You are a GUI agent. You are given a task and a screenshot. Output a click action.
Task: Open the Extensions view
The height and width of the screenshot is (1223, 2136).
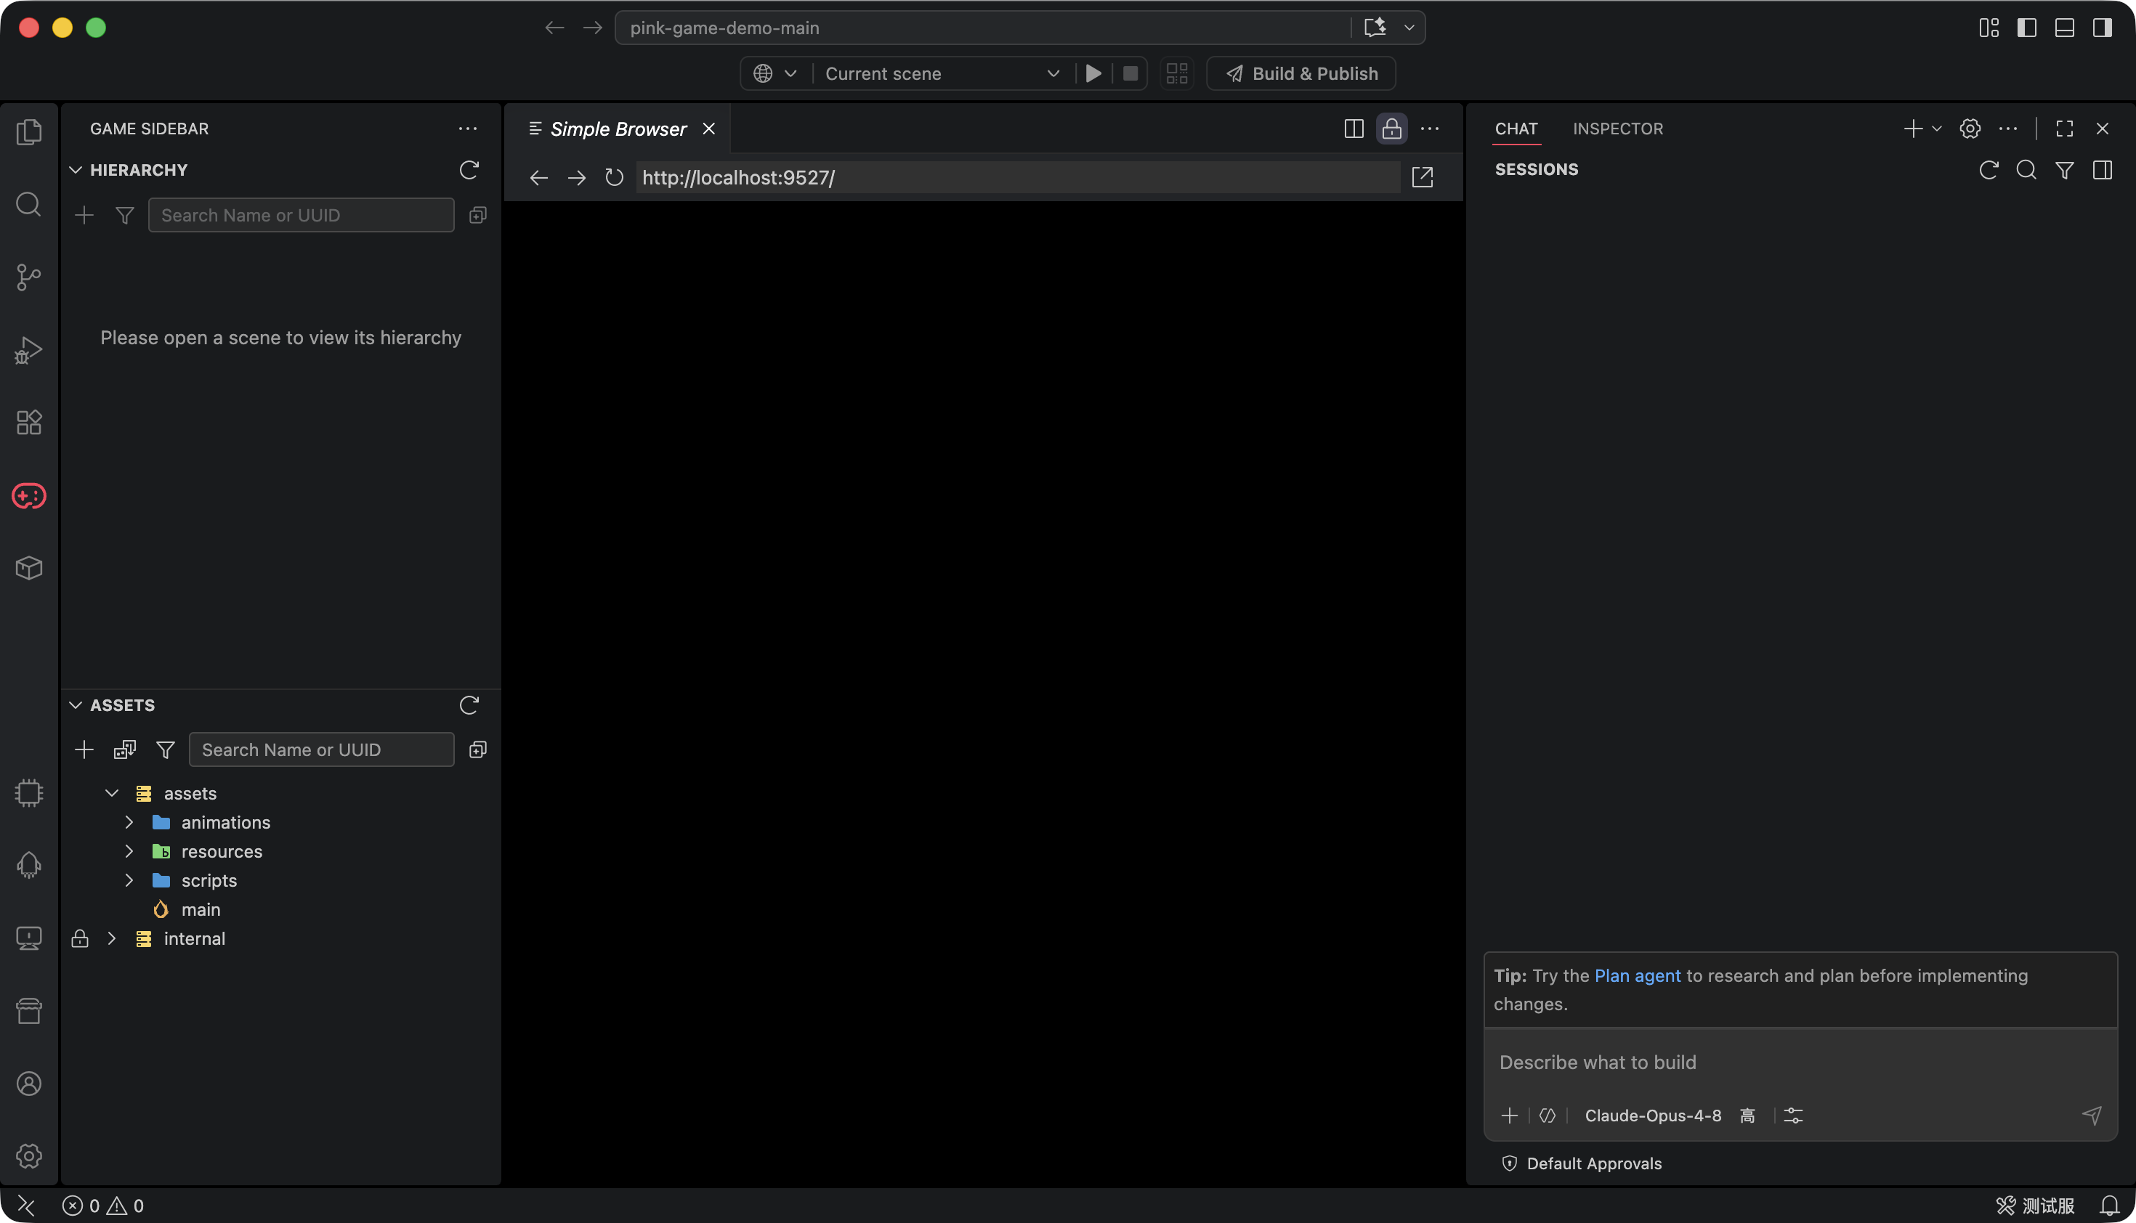tap(28, 423)
